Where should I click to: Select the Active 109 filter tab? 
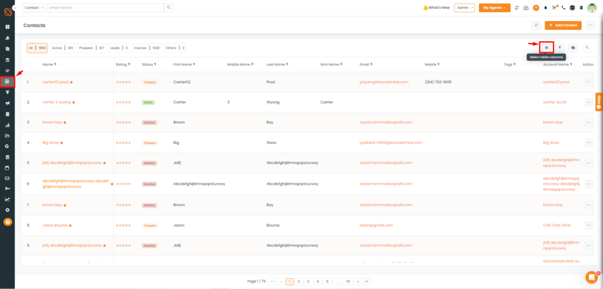coord(62,48)
